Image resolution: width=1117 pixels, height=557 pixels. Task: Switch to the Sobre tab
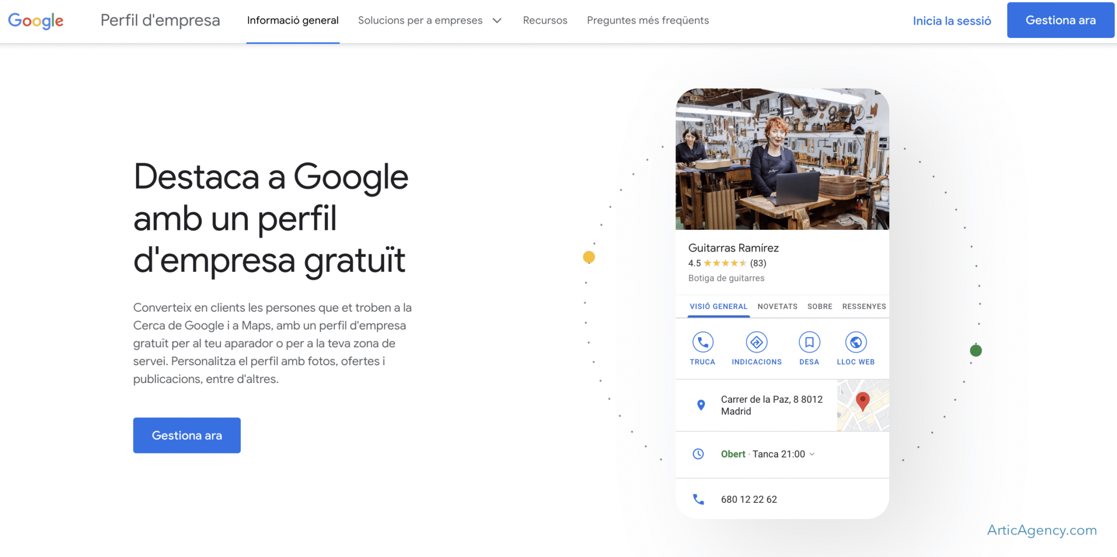click(x=819, y=306)
